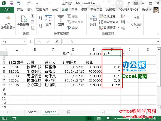Click zoom out minus button

click(115, 119)
